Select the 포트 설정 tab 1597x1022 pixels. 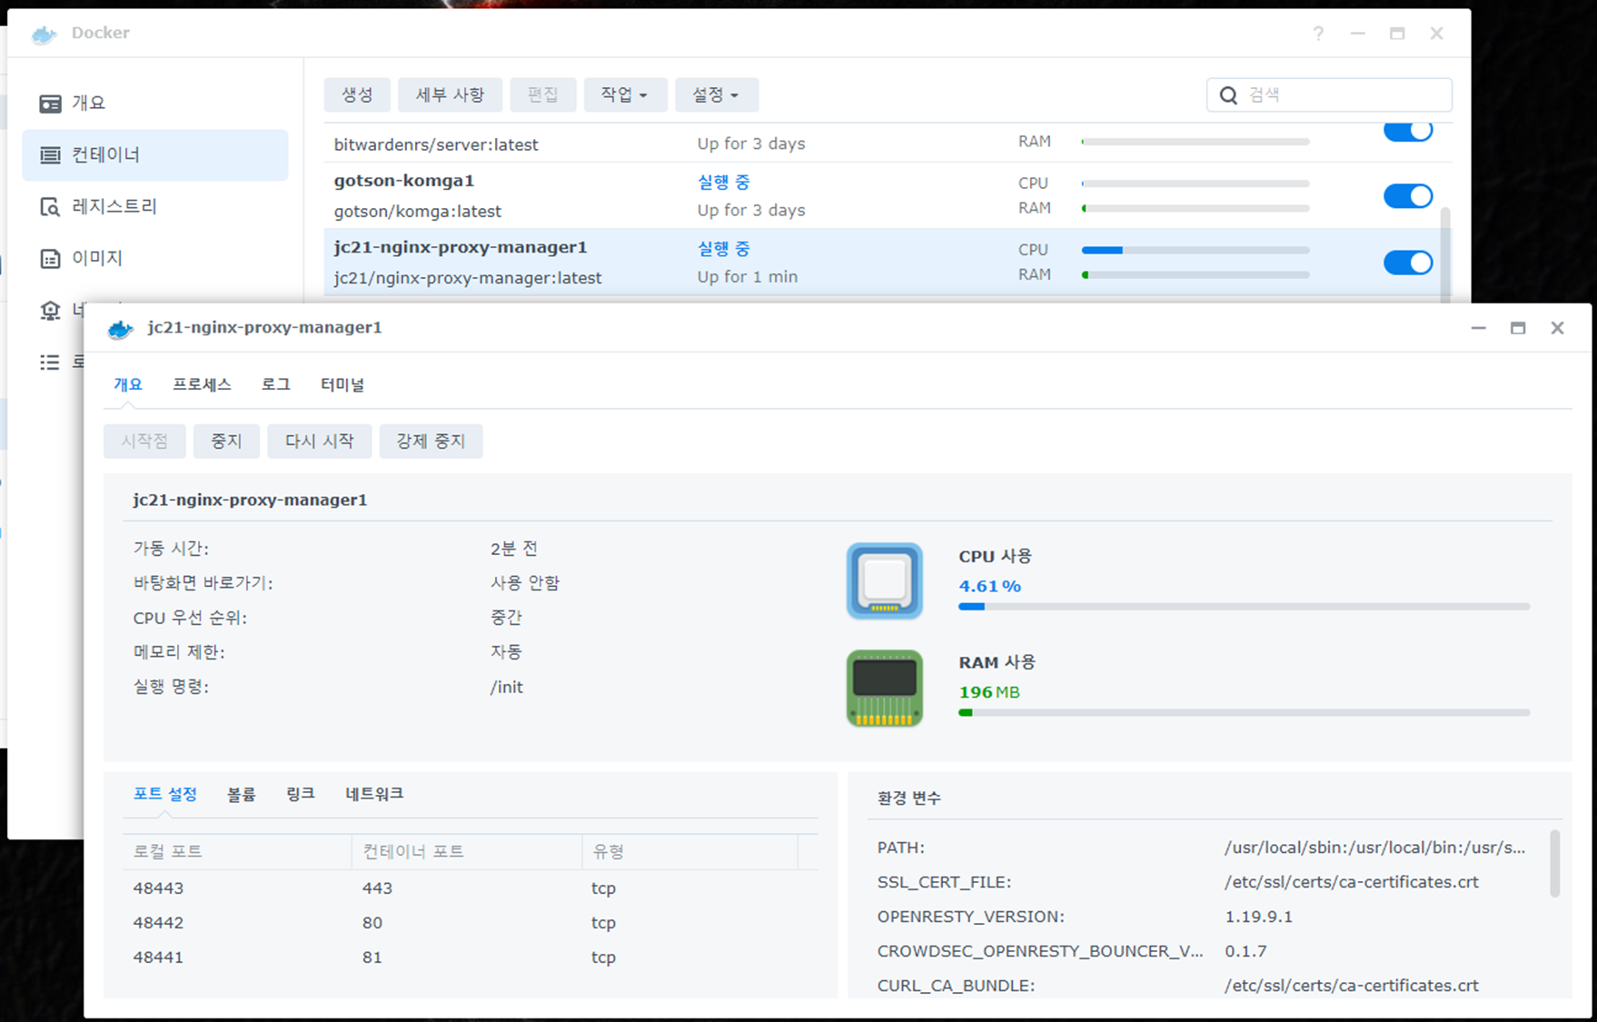(165, 794)
